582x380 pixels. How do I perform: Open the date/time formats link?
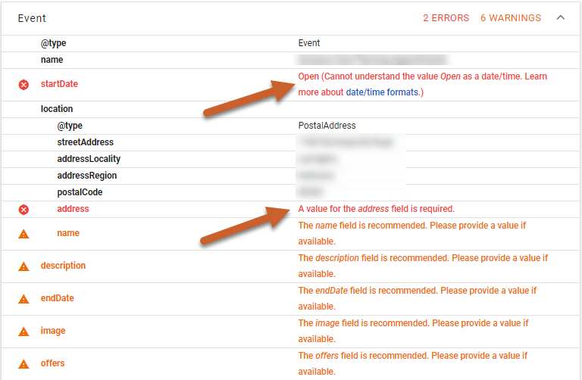[383, 92]
